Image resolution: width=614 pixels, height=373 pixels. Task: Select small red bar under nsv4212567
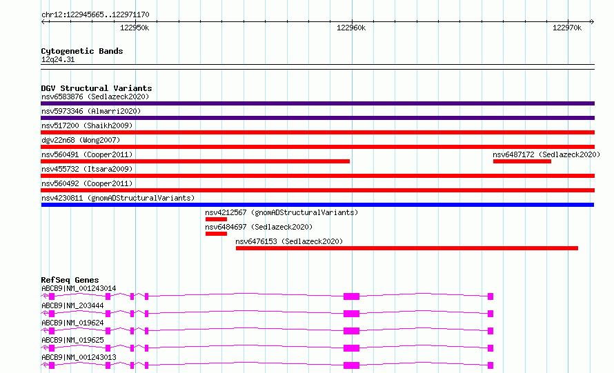point(216,219)
